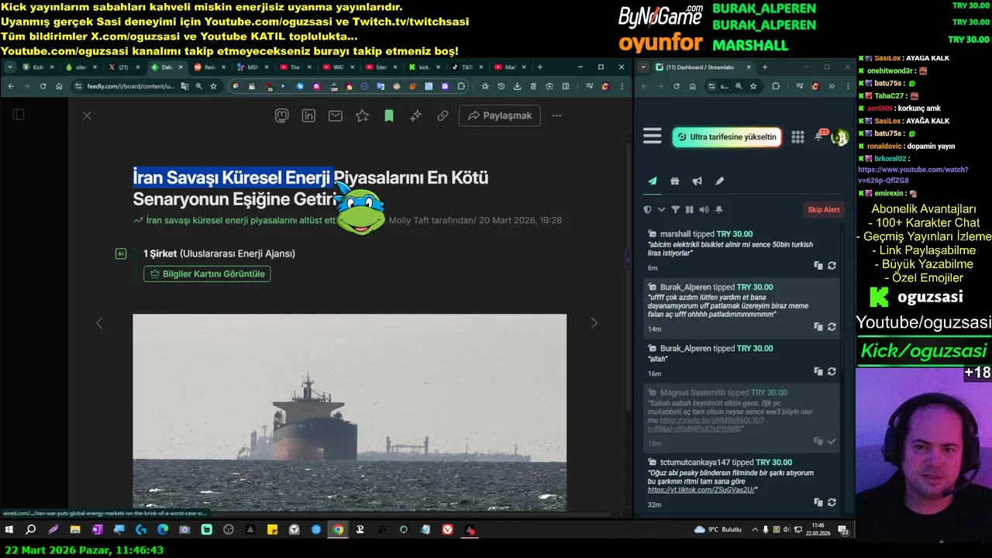Click Bilgiler Kartını Görüntüle button
992x558 pixels.
pyautogui.click(x=207, y=274)
